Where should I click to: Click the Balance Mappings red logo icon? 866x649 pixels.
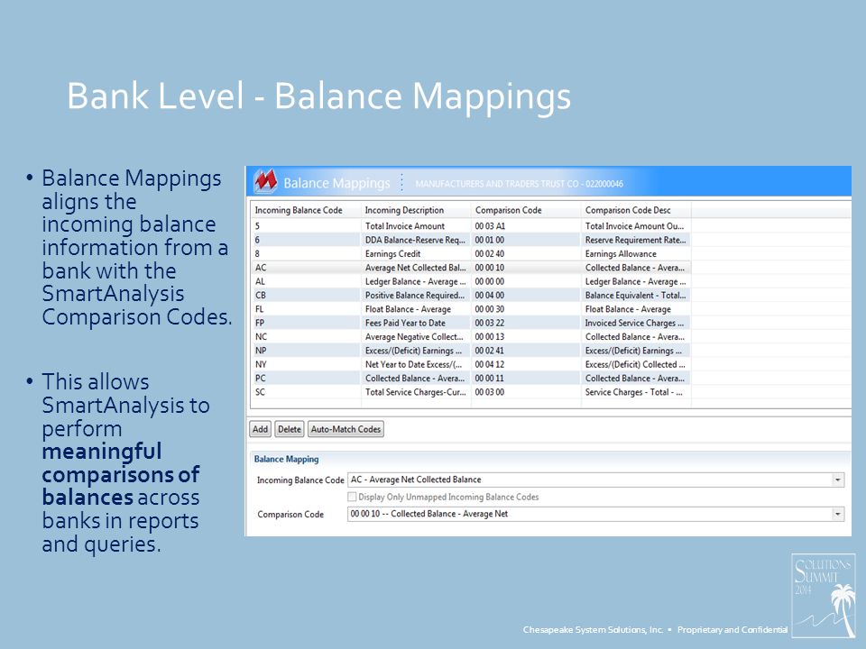(265, 181)
